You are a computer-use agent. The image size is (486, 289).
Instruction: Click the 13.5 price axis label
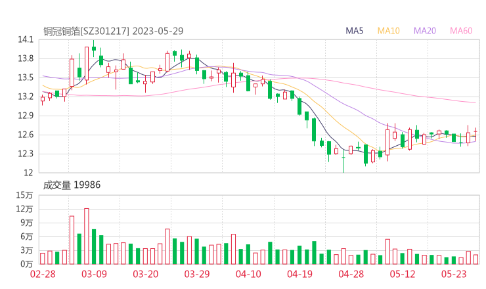tap(26, 78)
